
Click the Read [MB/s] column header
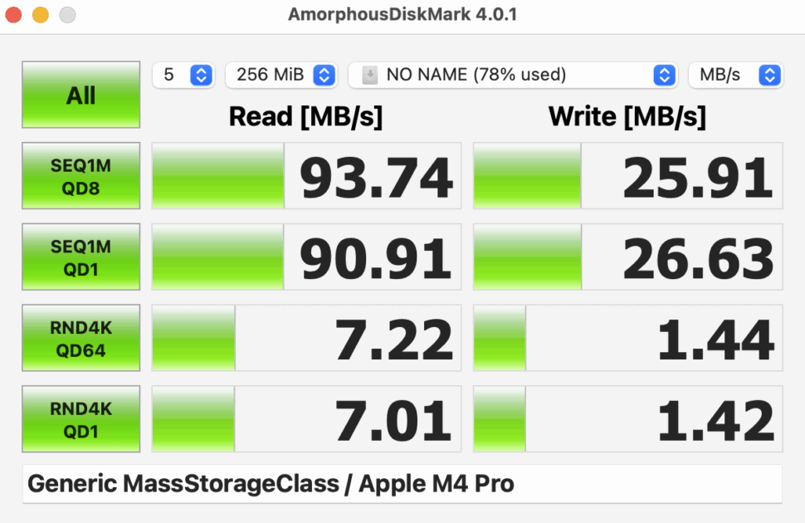click(305, 116)
